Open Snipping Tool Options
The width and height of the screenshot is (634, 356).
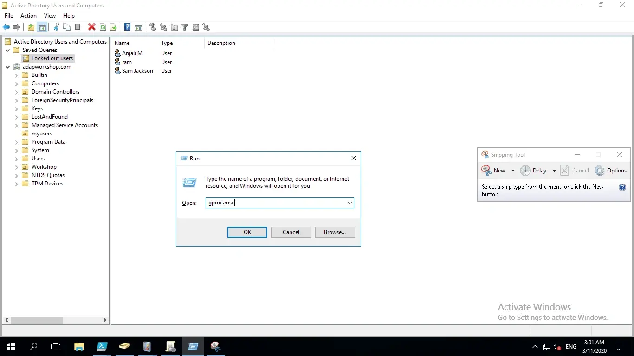point(611,171)
